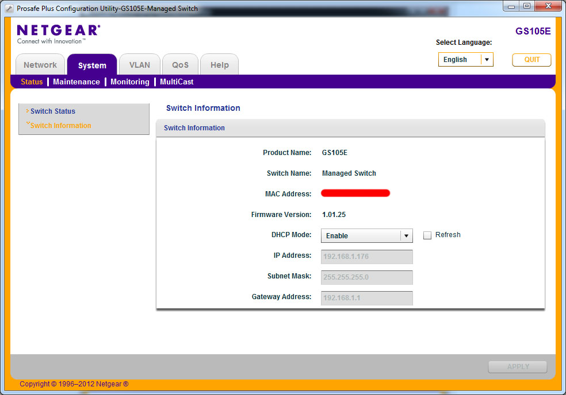Click the Product Name value GS105E
The height and width of the screenshot is (395, 566).
(x=335, y=153)
